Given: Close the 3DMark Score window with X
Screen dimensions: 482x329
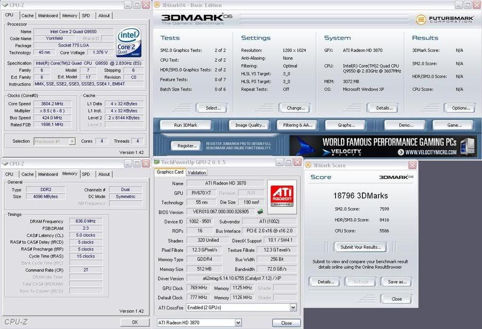Looking at the screenshot, I should [x=412, y=165].
